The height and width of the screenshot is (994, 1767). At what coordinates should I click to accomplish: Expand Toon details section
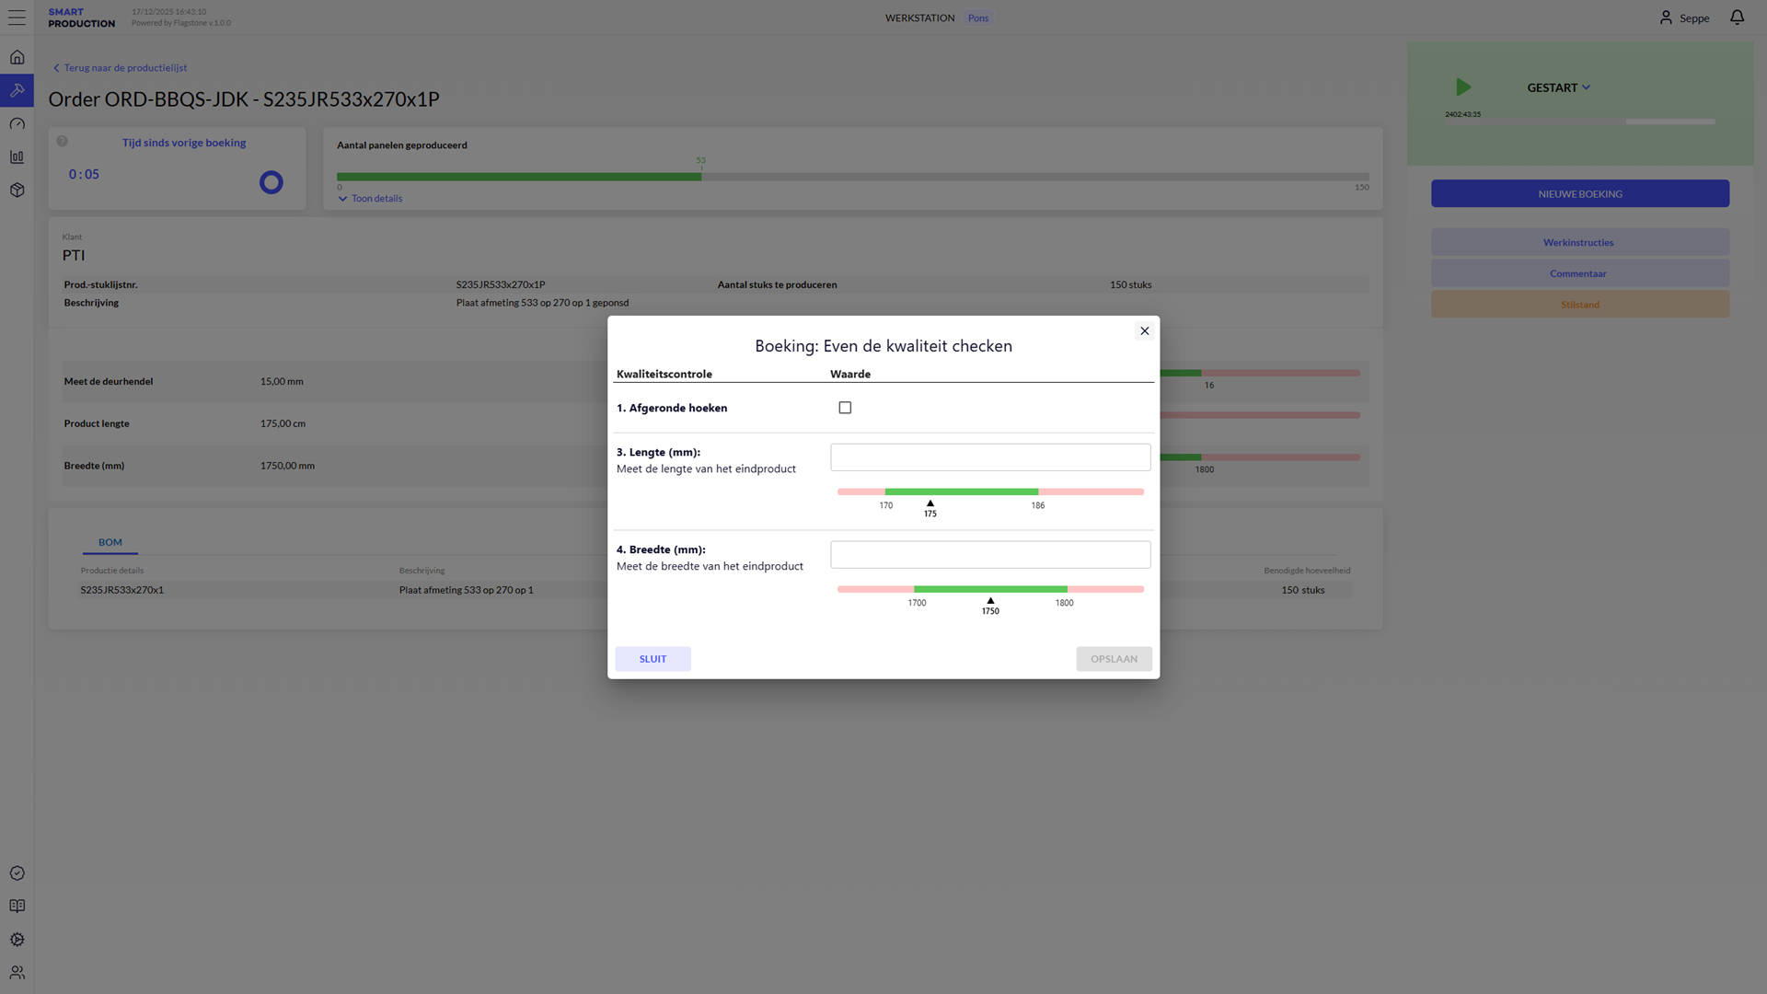coord(370,199)
